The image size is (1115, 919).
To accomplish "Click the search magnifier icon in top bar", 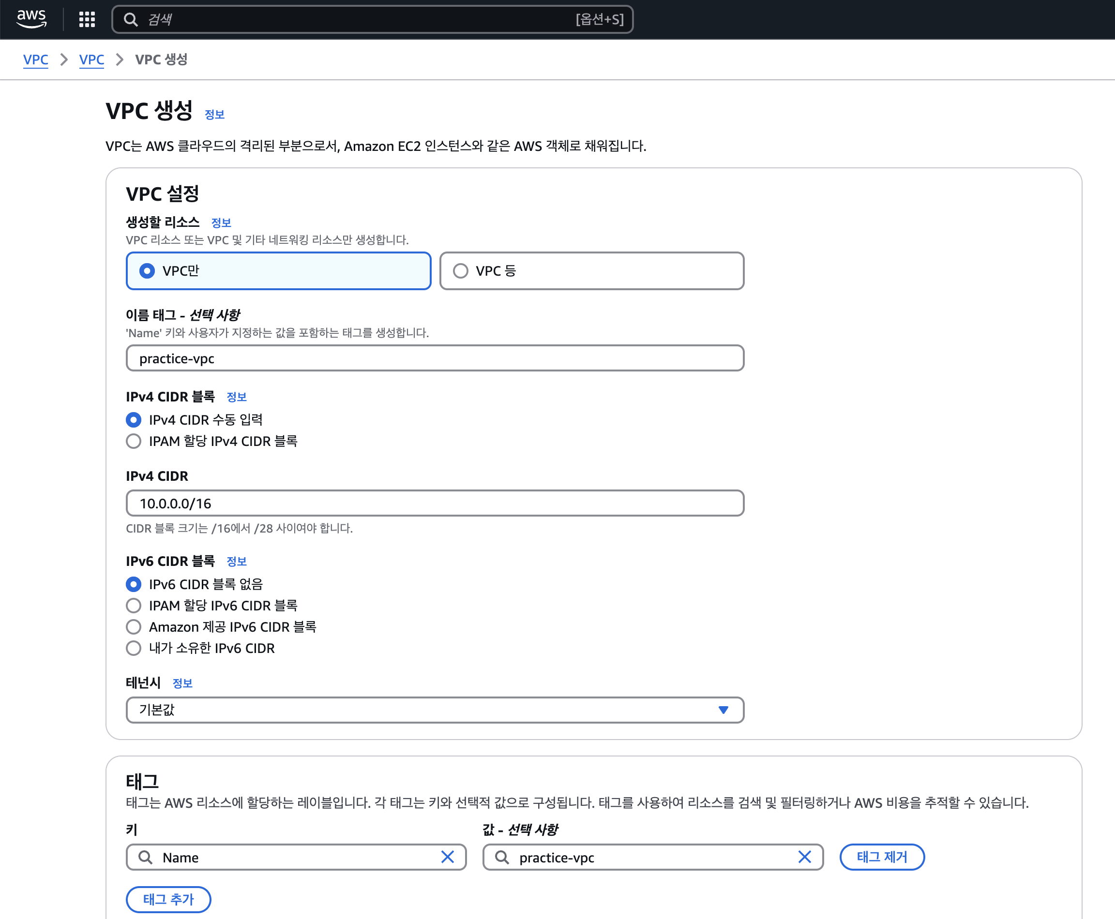I will coord(130,19).
